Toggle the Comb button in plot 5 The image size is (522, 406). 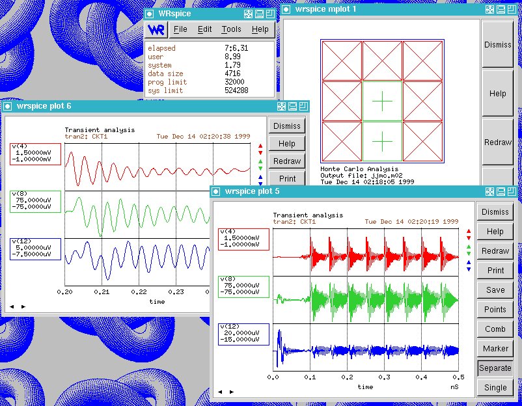(x=495, y=329)
